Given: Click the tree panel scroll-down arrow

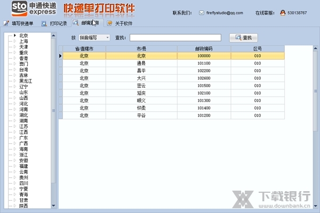Looking at the screenshot, I should coord(53,206).
